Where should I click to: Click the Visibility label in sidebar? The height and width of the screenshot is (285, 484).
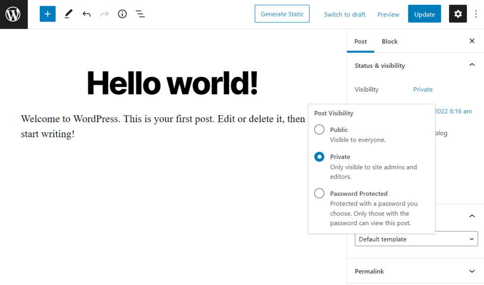pyautogui.click(x=366, y=89)
